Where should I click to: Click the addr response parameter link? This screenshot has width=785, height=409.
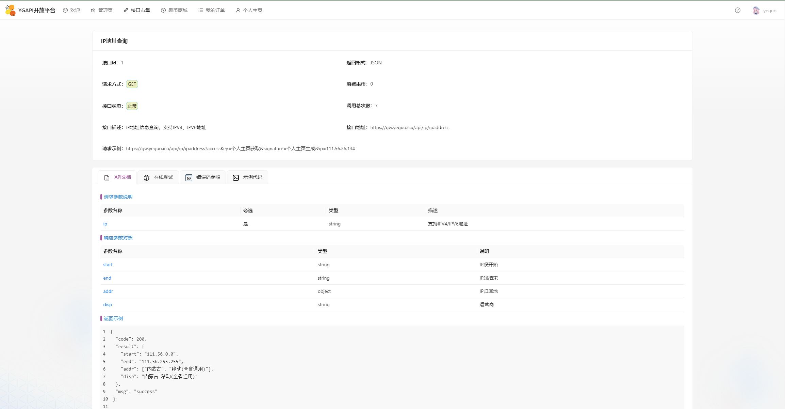(x=108, y=291)
